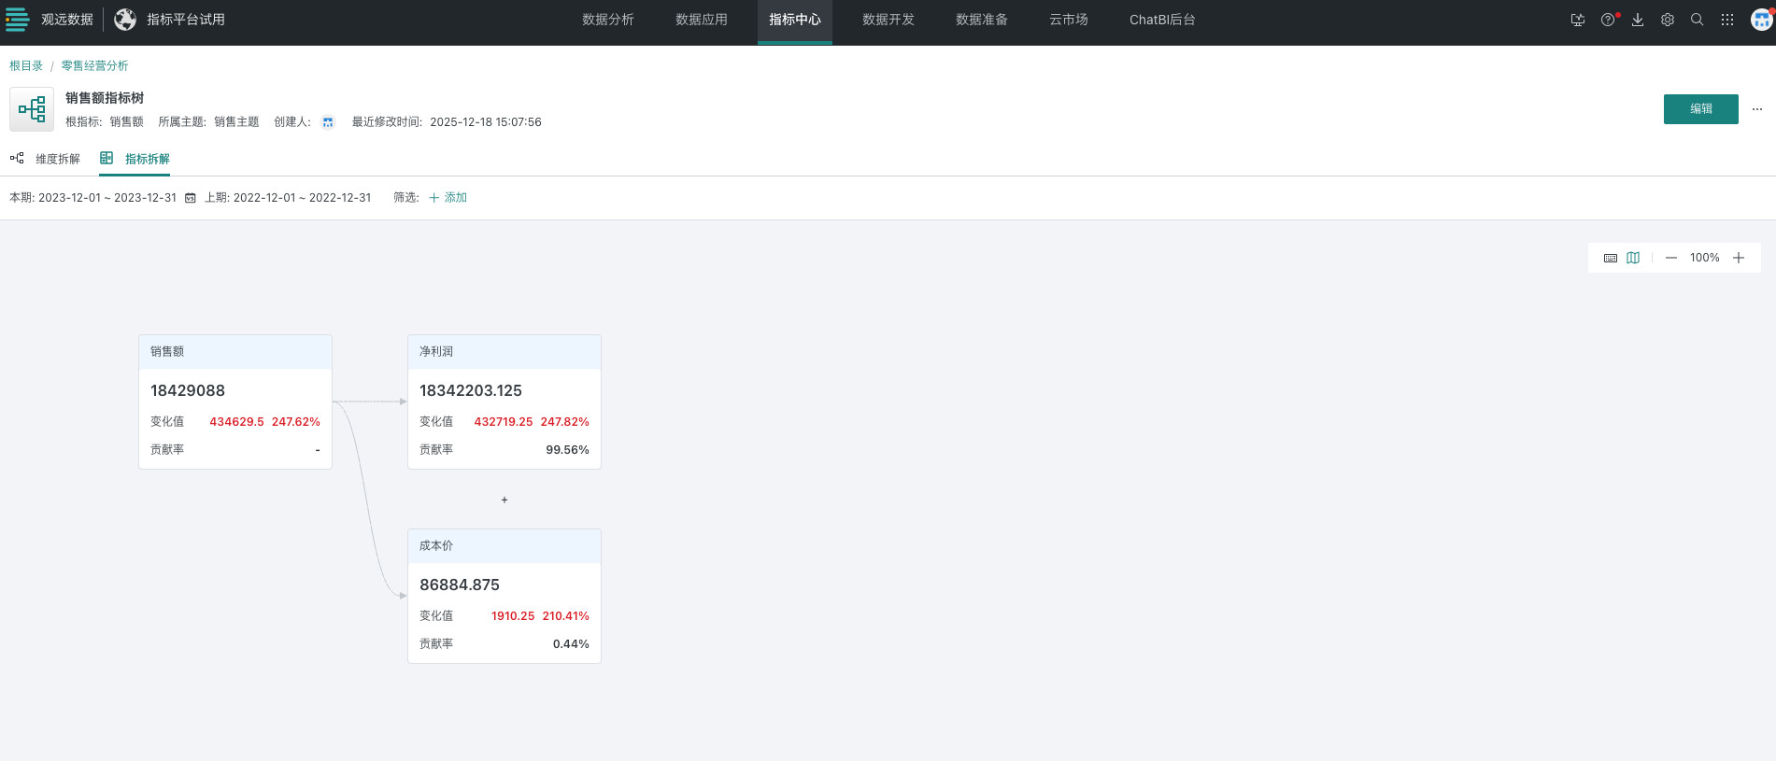Open user avatar account menu

(1761, 20)
